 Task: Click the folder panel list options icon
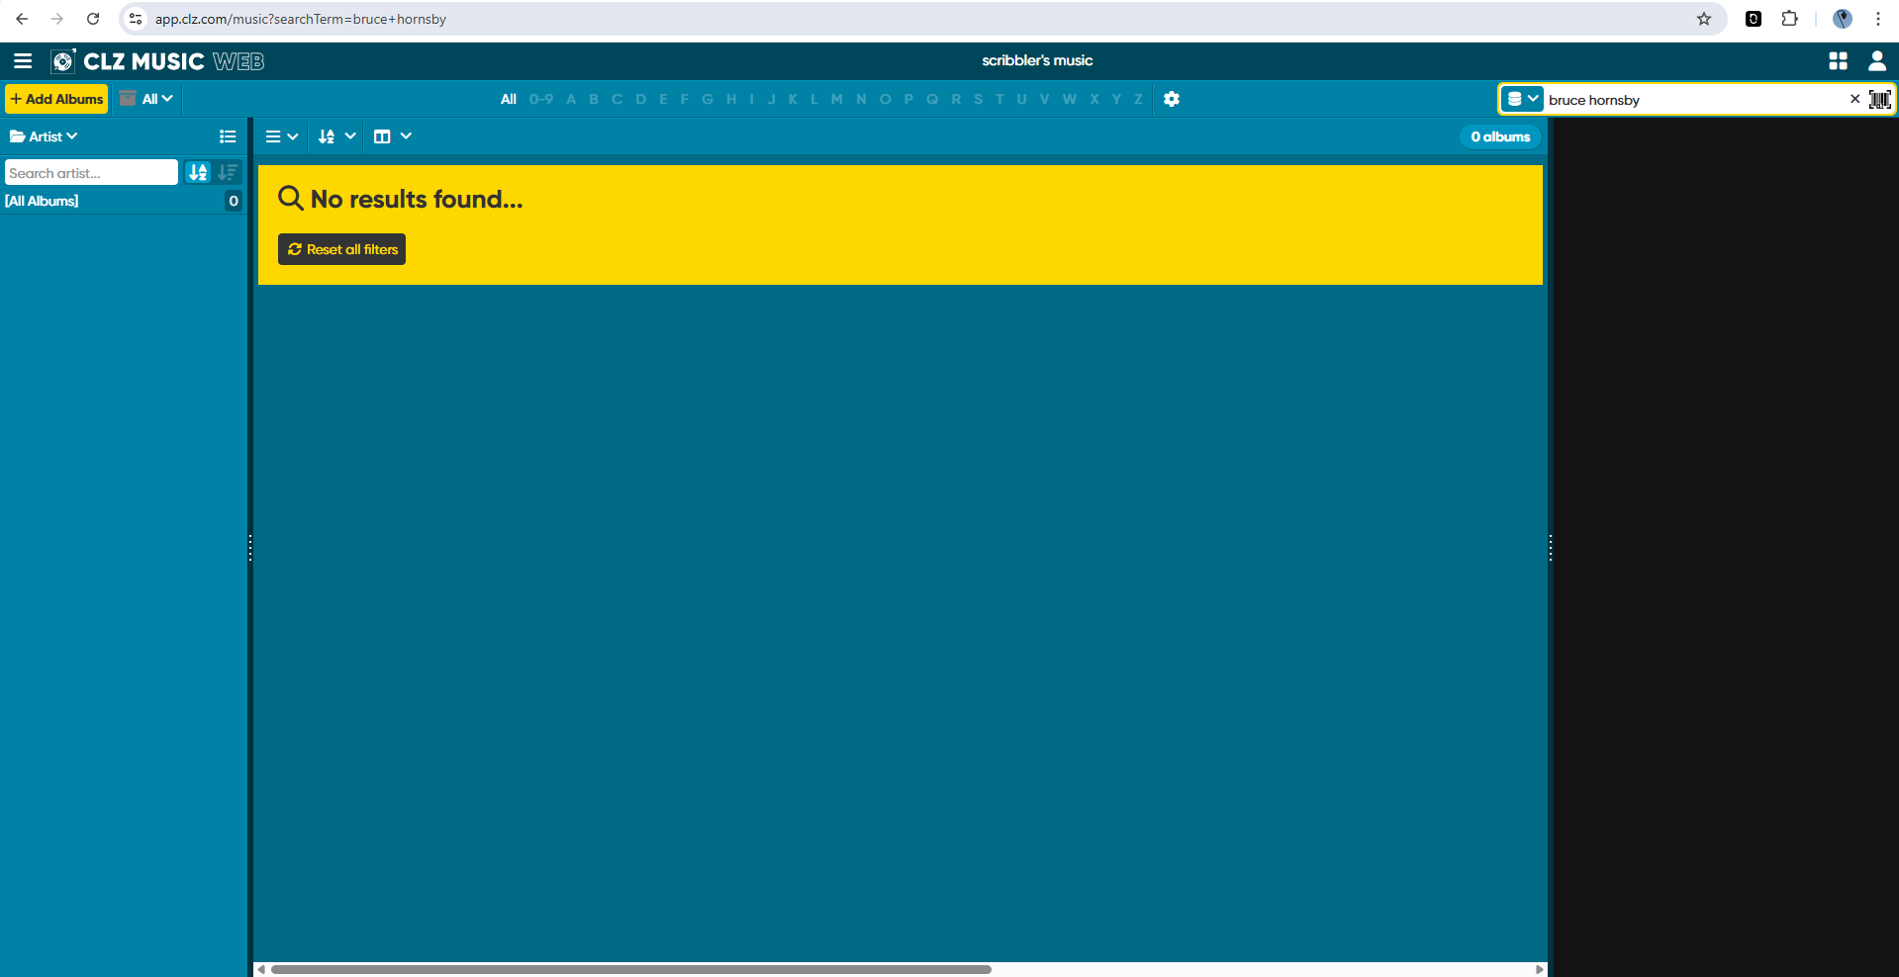pyautogui.click(x=228, y=136)
